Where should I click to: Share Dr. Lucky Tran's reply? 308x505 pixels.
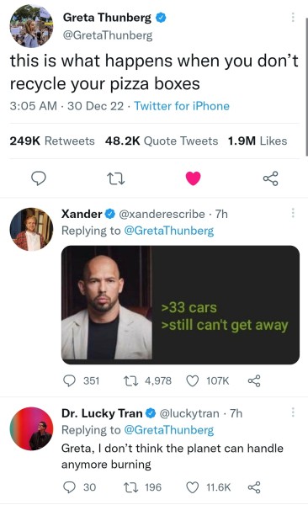tap(254, 487)
